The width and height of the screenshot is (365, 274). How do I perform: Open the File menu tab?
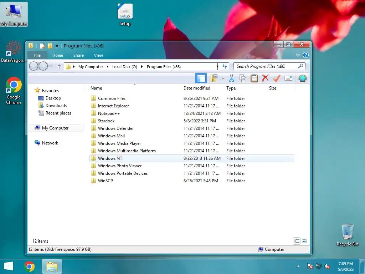pos(37,55)
